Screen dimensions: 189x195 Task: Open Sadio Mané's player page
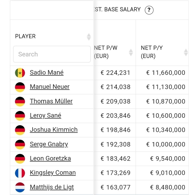point(47,72)
